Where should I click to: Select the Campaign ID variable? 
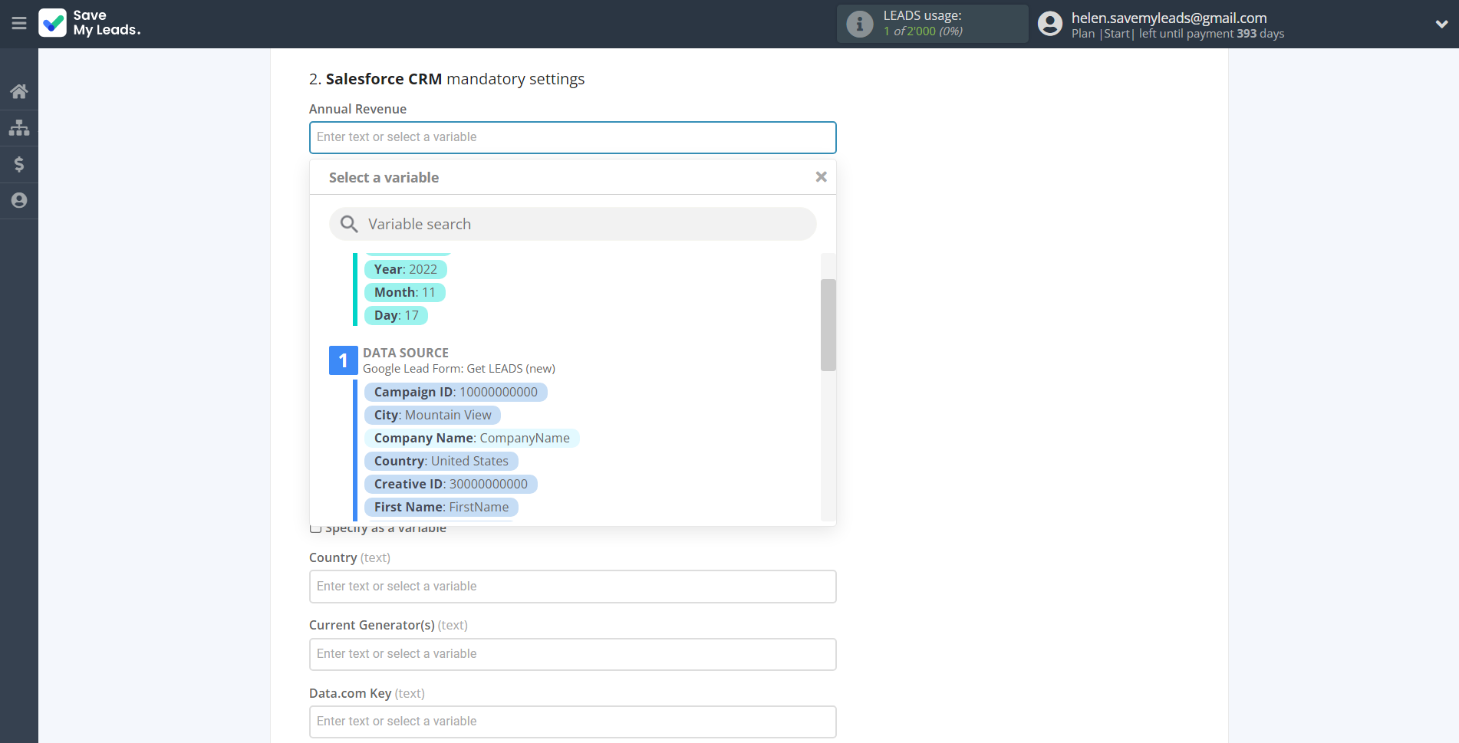pyautogui.click(x=456, y=392)
